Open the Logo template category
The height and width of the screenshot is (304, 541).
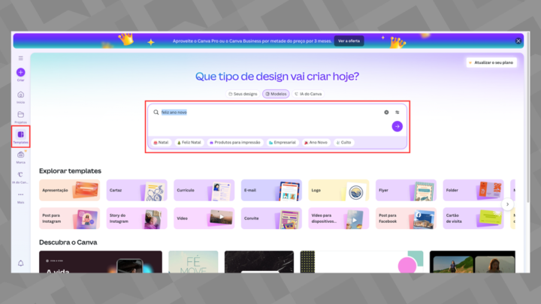click(339, 190)
